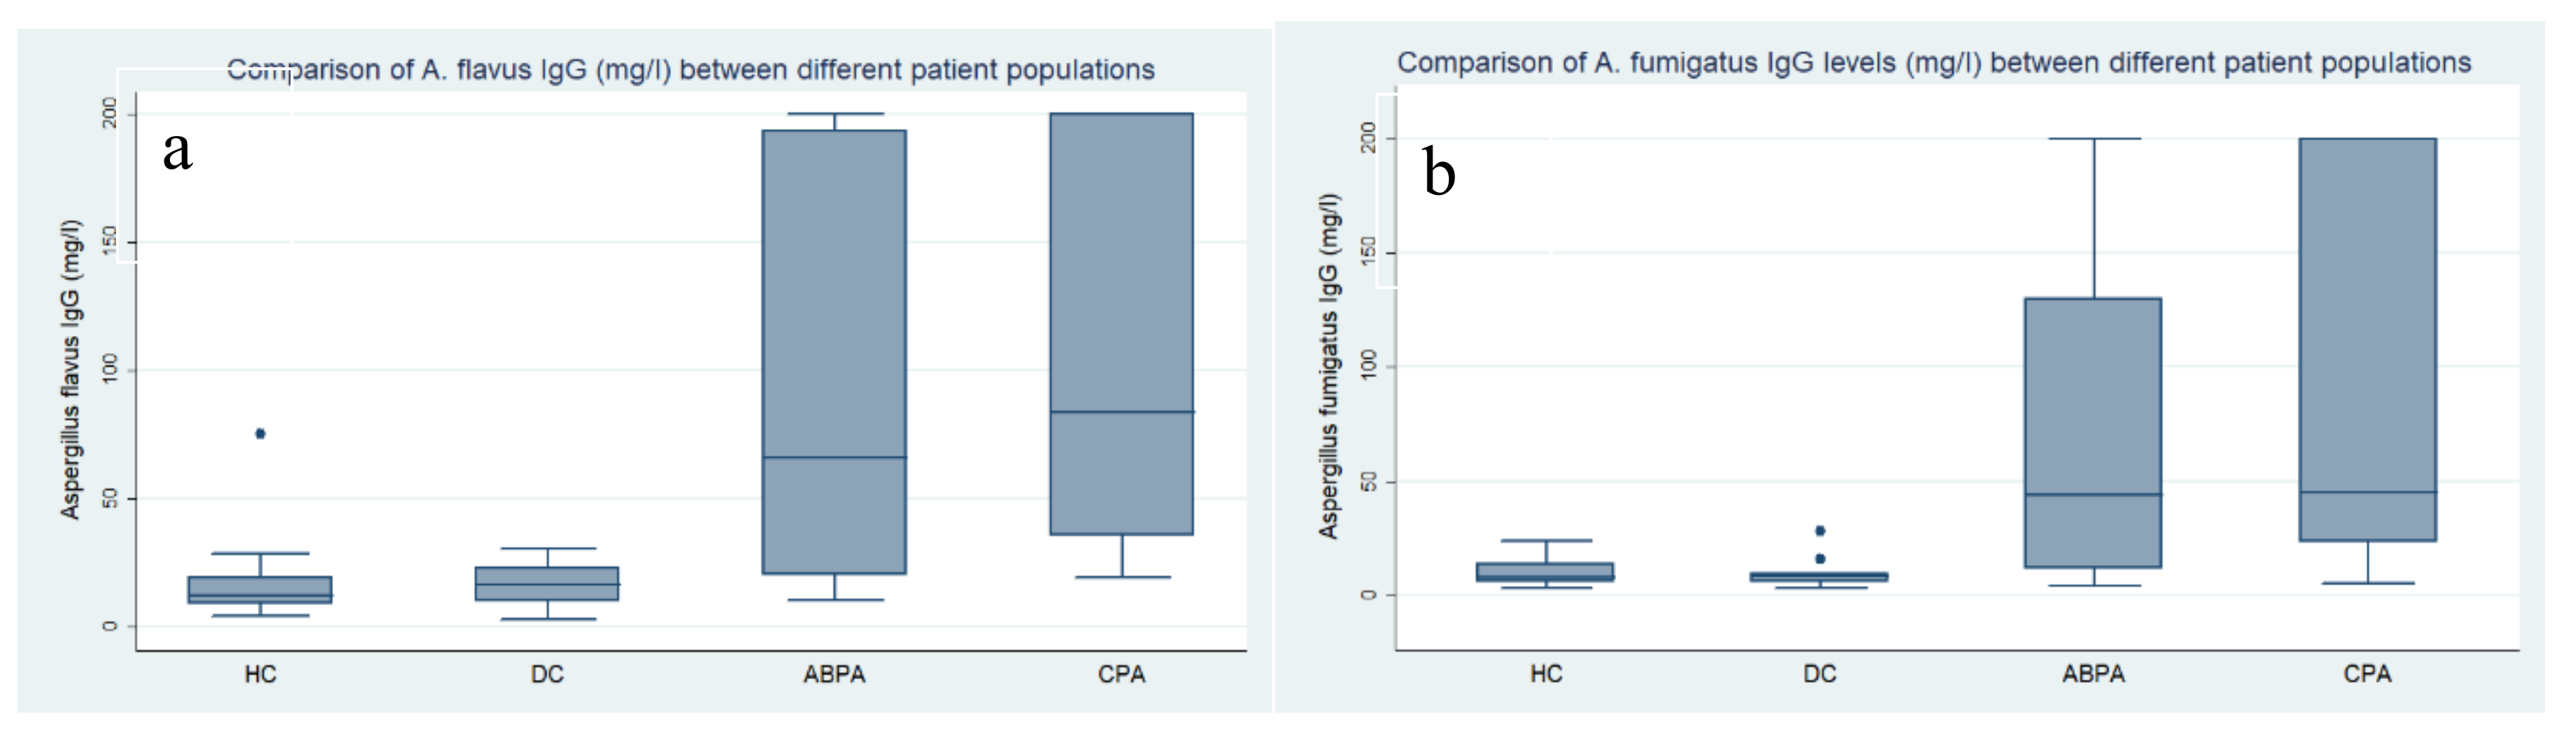Click the "Aspergillus fumigatus IgG (mg/l)" y-axis label

pyautogui.click(x=1328, y=366)
